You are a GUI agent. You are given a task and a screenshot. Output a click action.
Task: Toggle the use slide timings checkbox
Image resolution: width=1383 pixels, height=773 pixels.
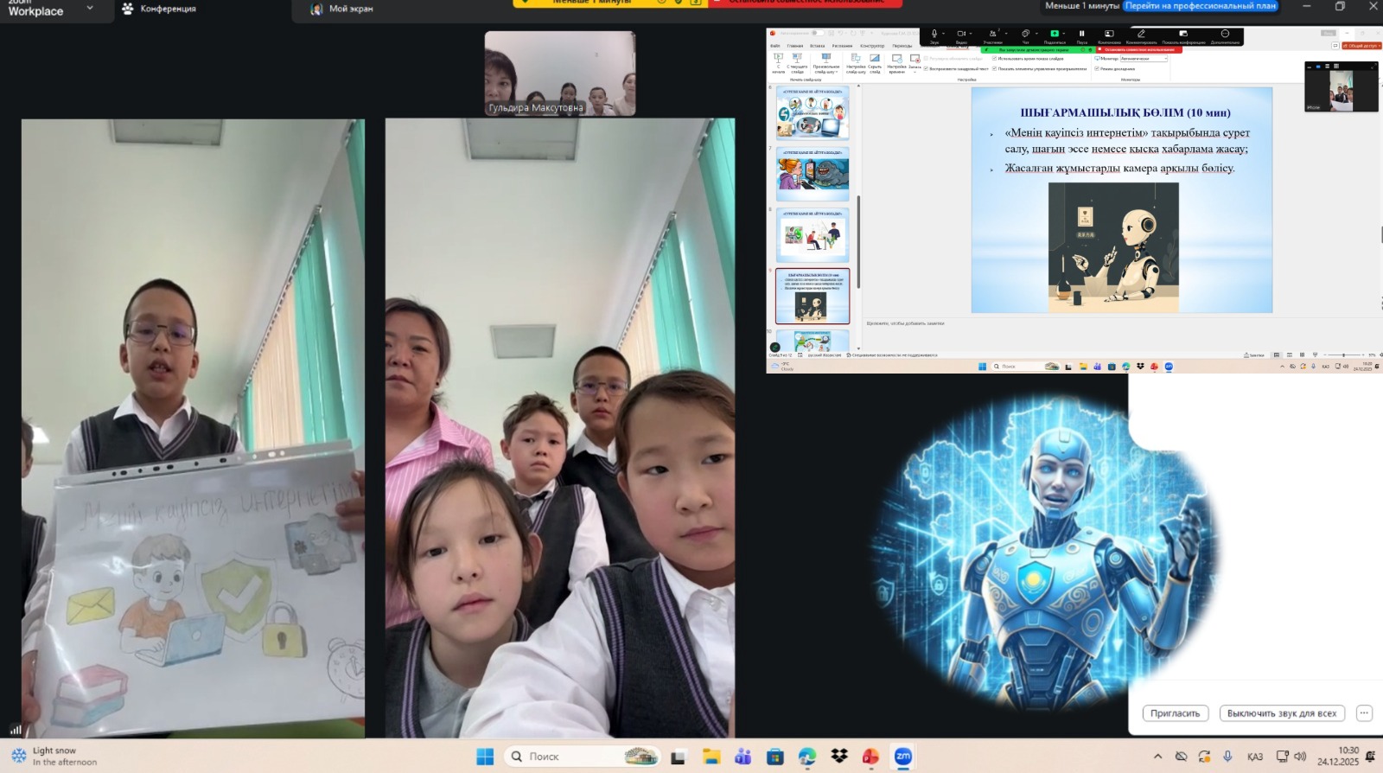click(995, 59)
